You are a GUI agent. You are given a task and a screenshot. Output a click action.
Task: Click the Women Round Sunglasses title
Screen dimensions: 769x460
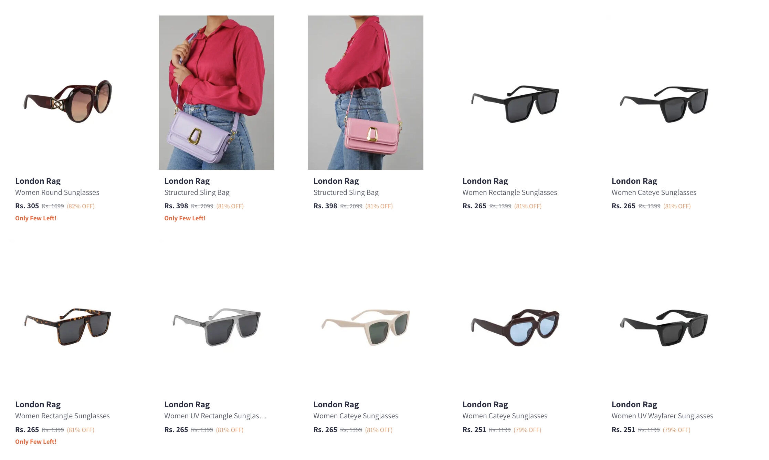(x=57, y=192)
